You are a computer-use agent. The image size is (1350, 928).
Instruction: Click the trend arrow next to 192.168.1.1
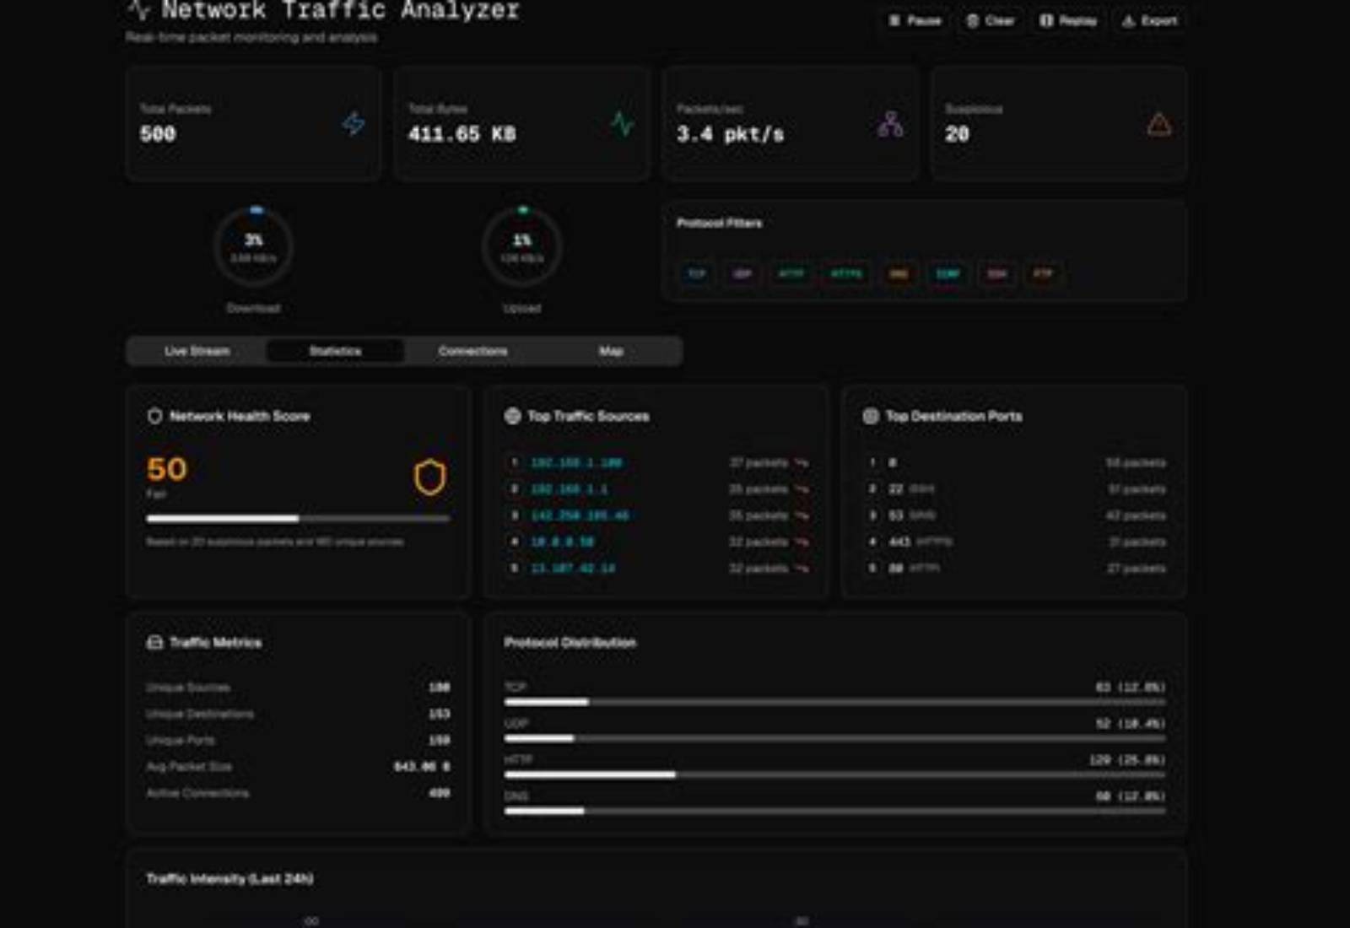802,488
